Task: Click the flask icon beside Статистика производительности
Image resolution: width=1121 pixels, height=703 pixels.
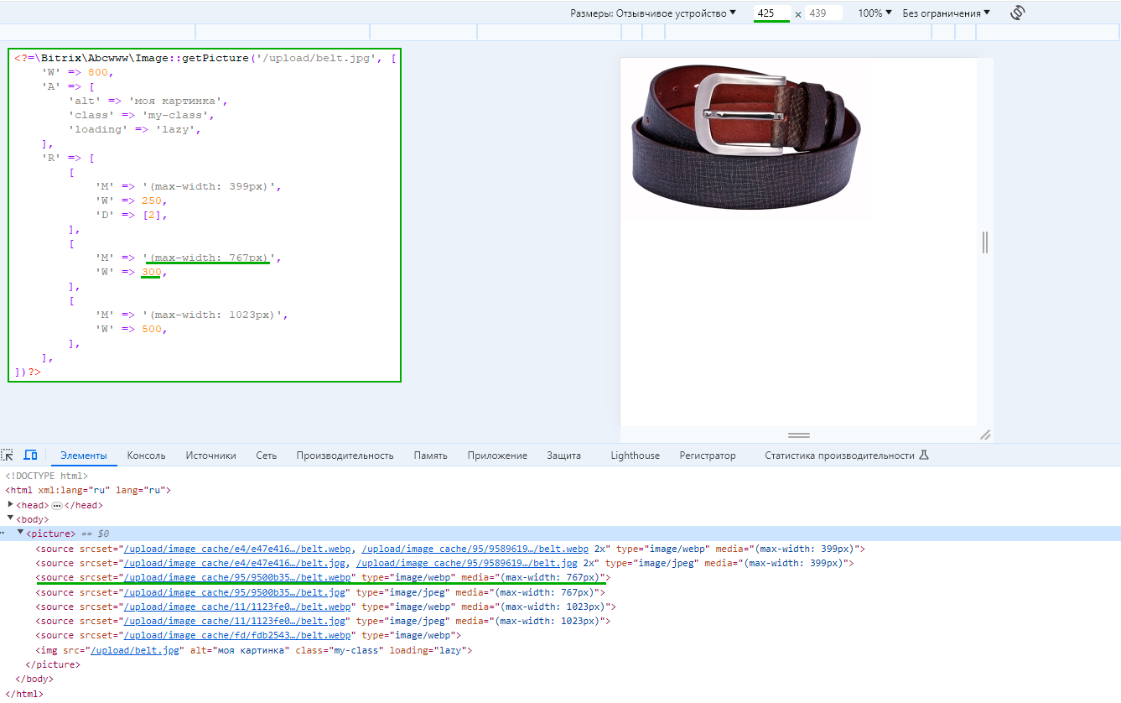Action: (924, 456)
